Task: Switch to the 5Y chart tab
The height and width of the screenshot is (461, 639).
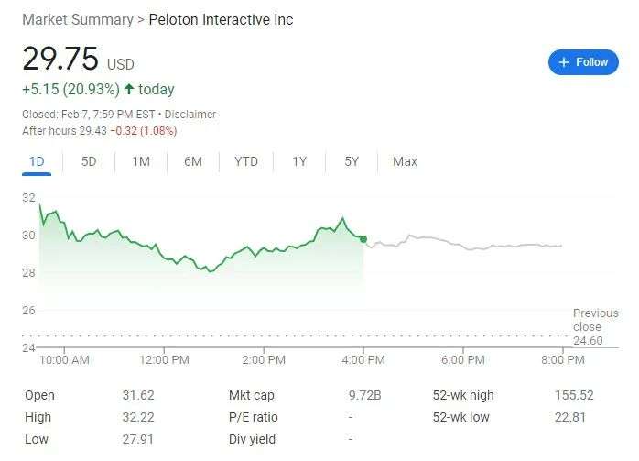Action: pos(352,161)
